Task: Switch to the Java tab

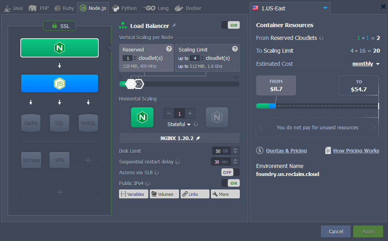Action: click(x=14, y=8)
